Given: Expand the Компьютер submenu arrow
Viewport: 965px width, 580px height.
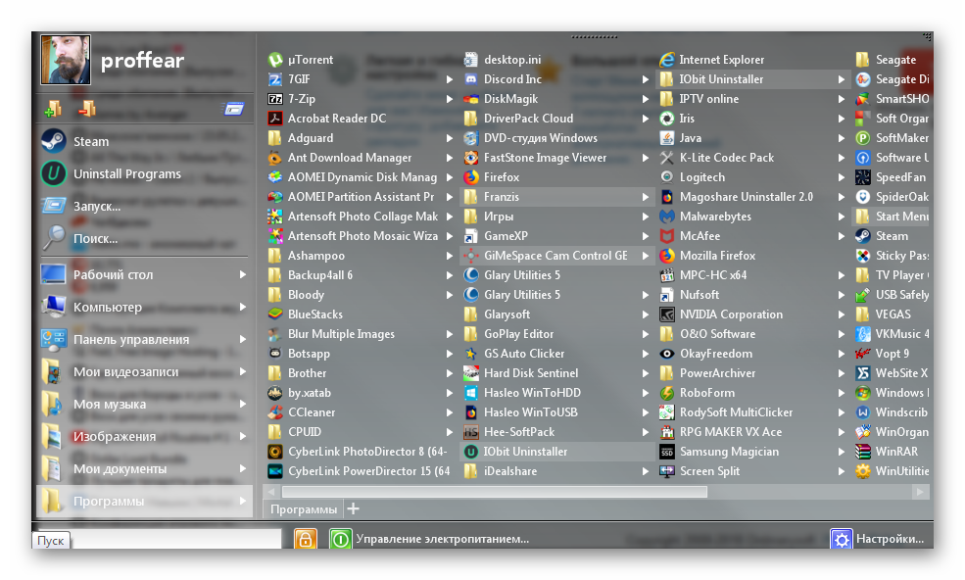Looking at the screenshot, I should (243, 307).
